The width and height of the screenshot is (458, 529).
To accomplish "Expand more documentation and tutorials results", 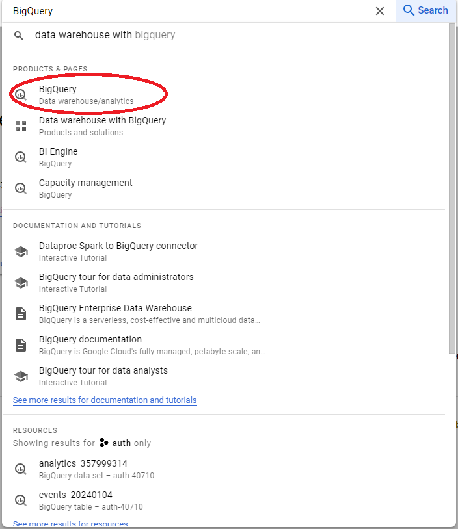I will click(104, 400).
